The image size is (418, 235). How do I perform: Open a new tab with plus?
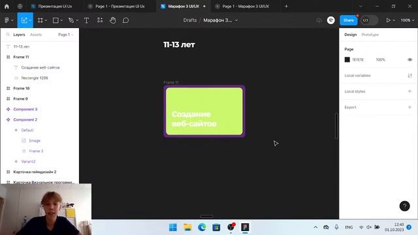(286, 6)
